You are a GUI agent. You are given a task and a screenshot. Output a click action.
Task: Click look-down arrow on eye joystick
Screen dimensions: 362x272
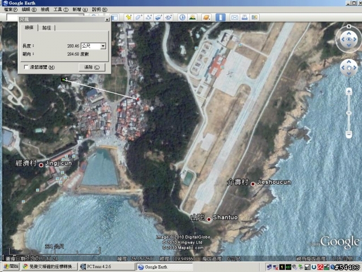(x=349, y=45)
